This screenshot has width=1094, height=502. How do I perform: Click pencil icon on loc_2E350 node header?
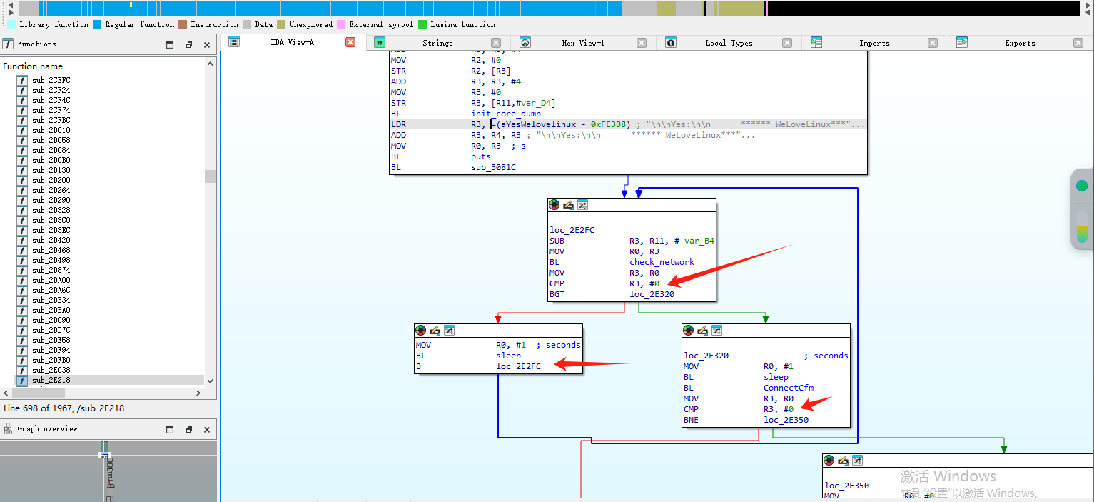pos(843,461)
